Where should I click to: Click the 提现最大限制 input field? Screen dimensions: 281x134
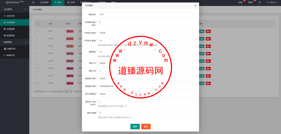pos(145,86)
